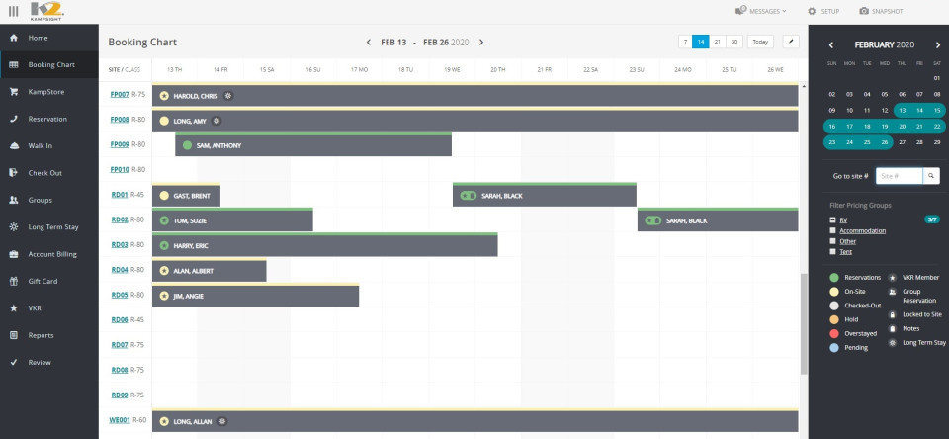
Task: Click the booking chart vertical scrollbar
Action: (x=804, y=323)
